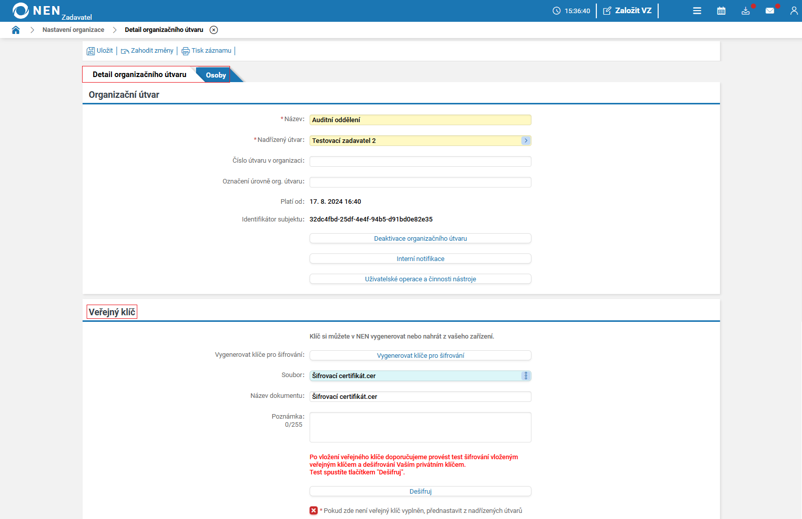Go to the home page icon
Image resolution: width=802 pixels, height=519 pixels.
(16, 30)
